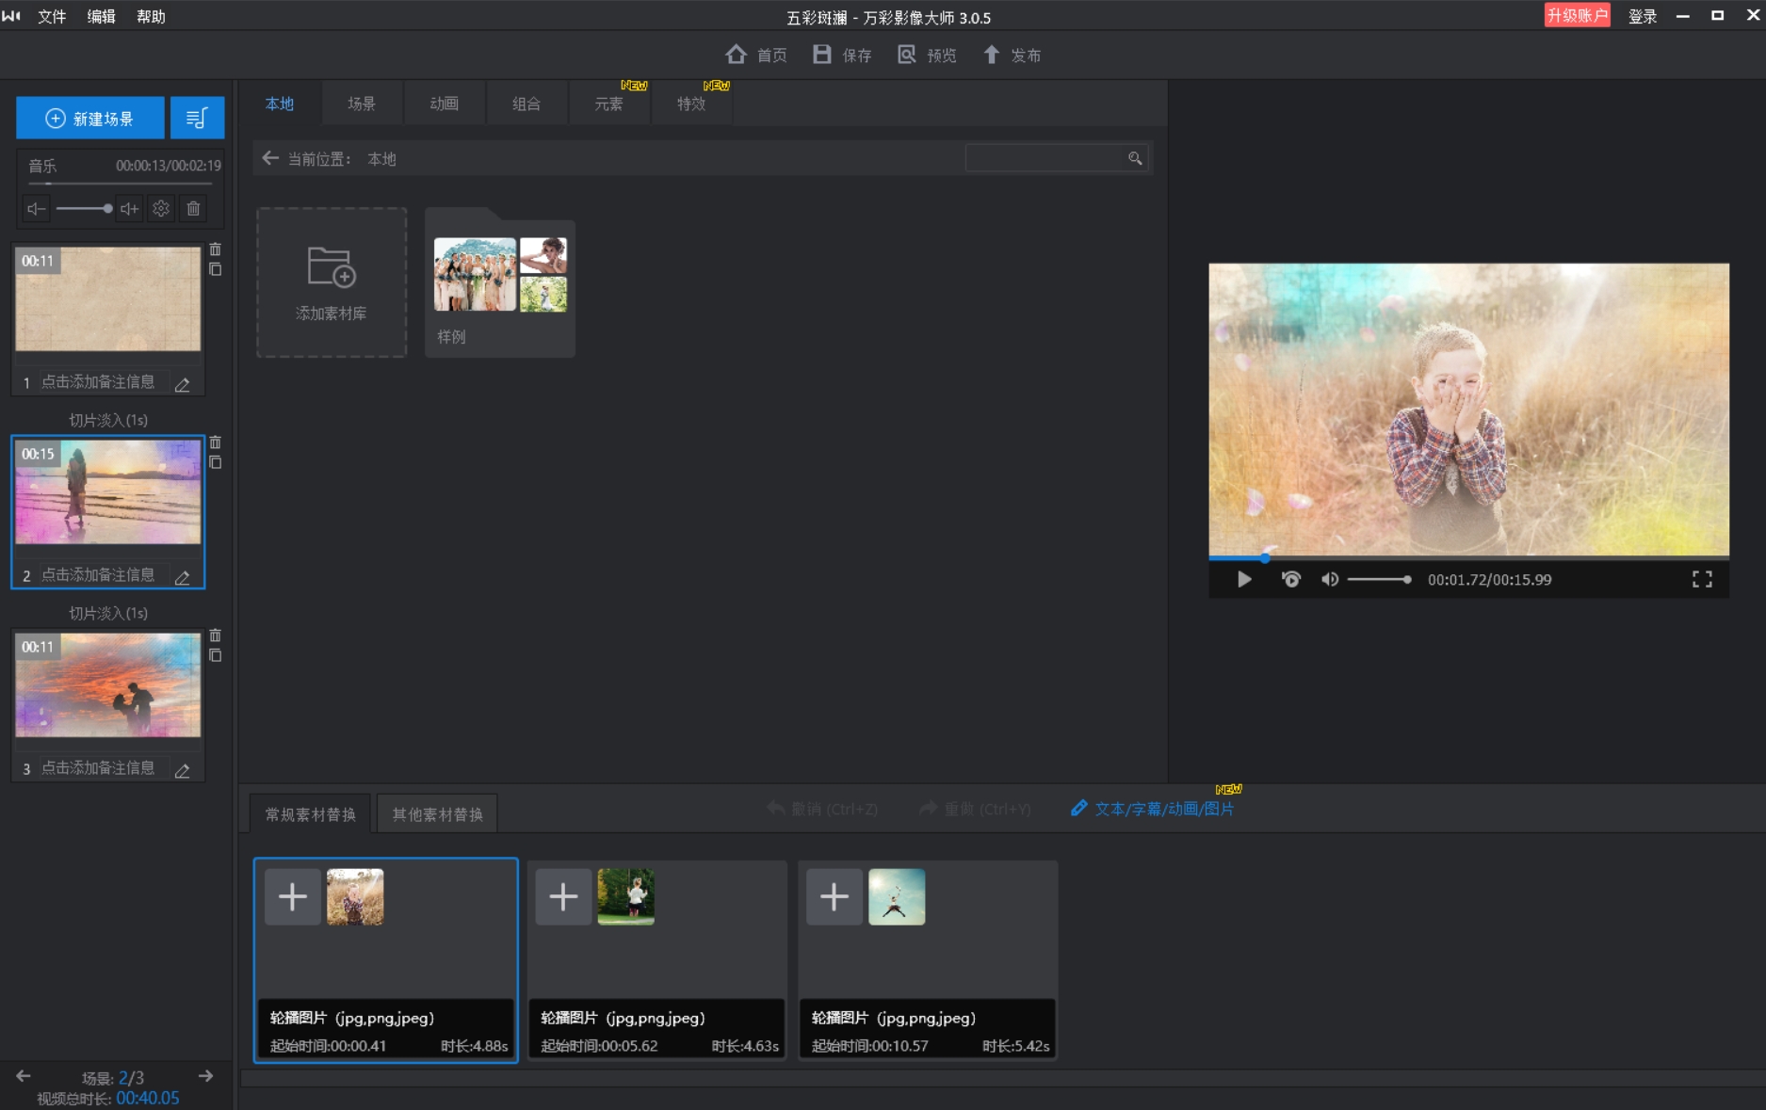The image size is (1766, 1110).
Task: Go to previous scene with left arrow
Action: coord(24,1076)
